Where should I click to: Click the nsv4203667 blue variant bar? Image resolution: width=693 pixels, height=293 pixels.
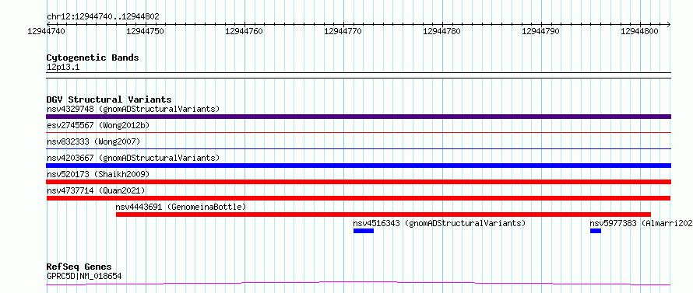358,166
